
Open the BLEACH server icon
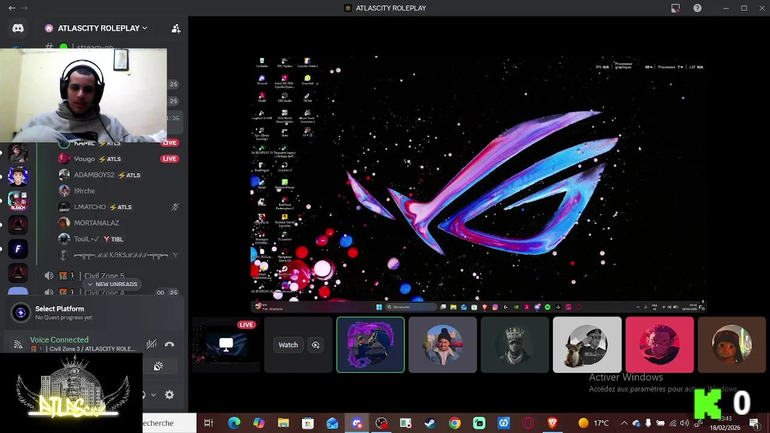pyautogui.click(x=18, y=200)
